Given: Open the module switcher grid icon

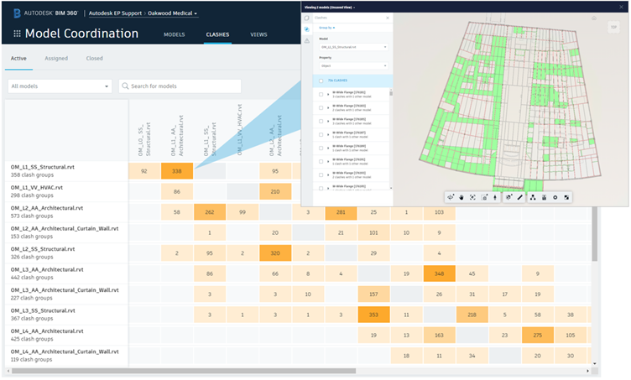Looking at the screenshot, I should tap(17, 34).
